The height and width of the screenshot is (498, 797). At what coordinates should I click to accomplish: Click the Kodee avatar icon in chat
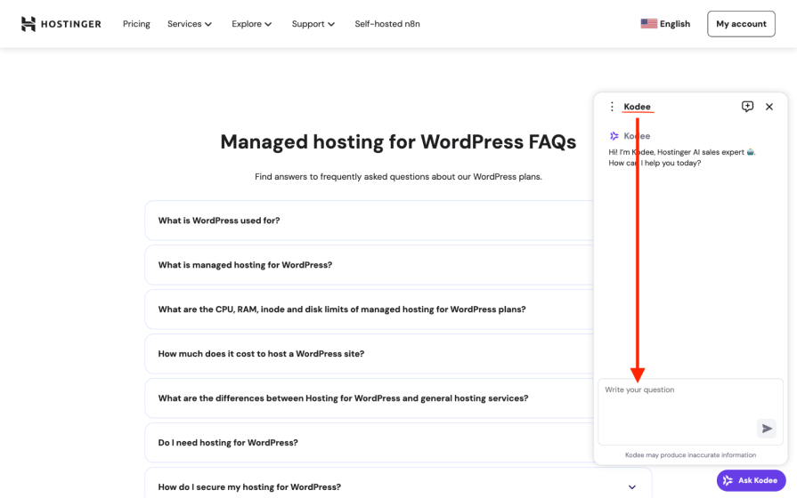click(614, 136)
